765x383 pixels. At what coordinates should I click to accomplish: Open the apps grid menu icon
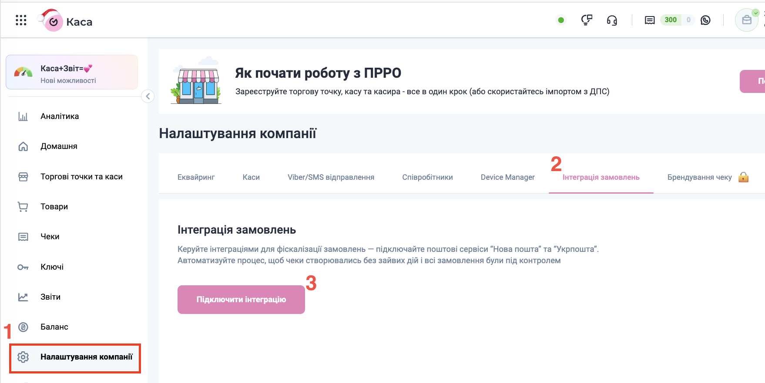coord(21,20)
